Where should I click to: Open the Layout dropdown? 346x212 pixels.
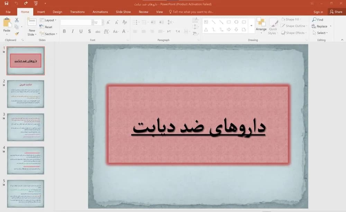pos(48,20)
